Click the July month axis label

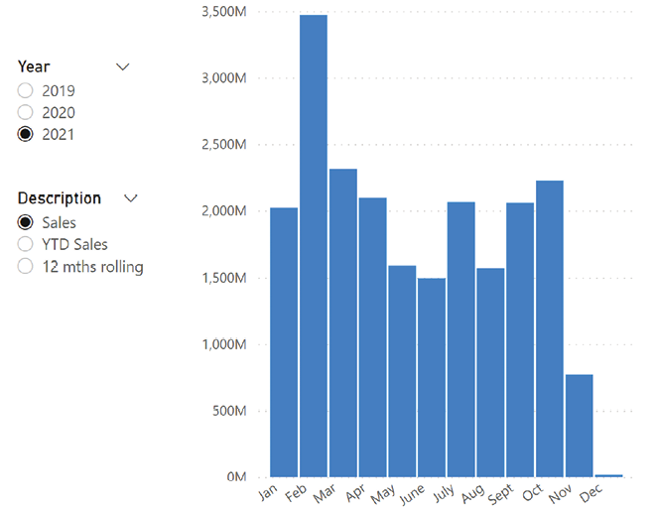[444, 494]
